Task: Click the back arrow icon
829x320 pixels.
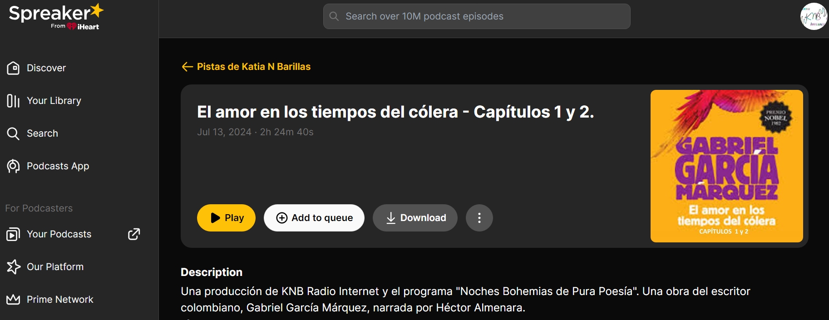Action: 187,67
